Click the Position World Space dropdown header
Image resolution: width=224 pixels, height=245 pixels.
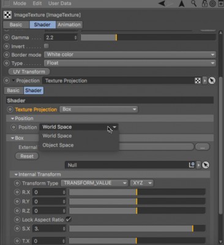pos(79,127)
